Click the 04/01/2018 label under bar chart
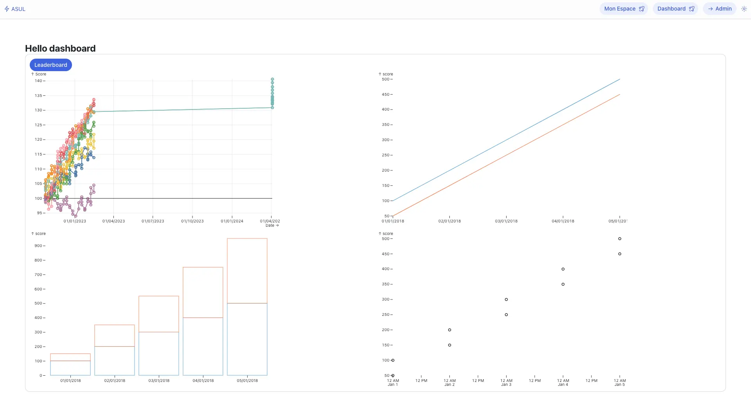This screenshot has width=751, height=405. (203, 381)
